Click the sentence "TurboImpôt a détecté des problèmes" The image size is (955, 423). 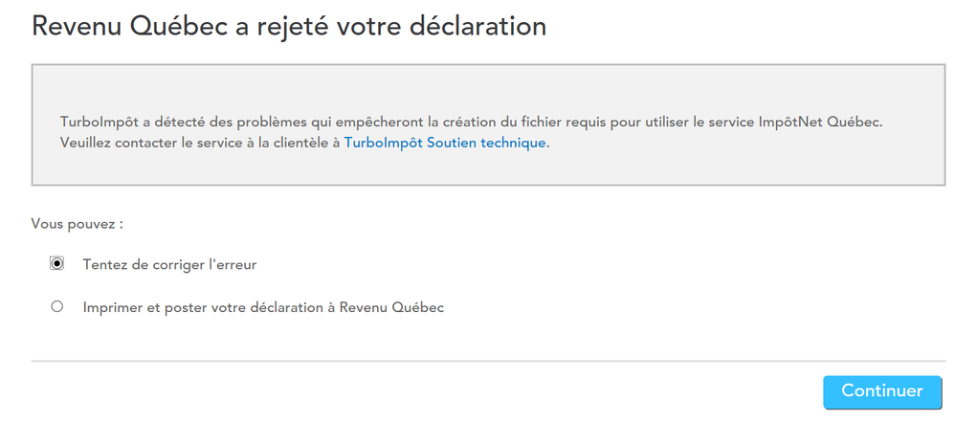[191, 123]
